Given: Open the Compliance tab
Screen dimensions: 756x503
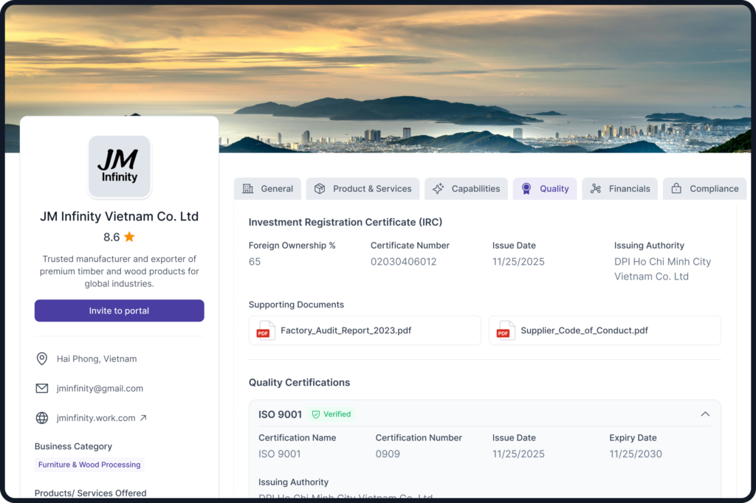Looking at the screenshot, I should pyautogui.click(x=704, y=189).
